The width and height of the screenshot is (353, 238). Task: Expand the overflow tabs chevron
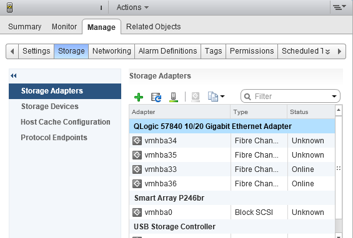(327, 52)
